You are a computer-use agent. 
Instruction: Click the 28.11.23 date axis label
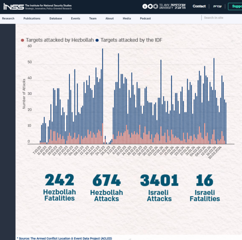105,151
